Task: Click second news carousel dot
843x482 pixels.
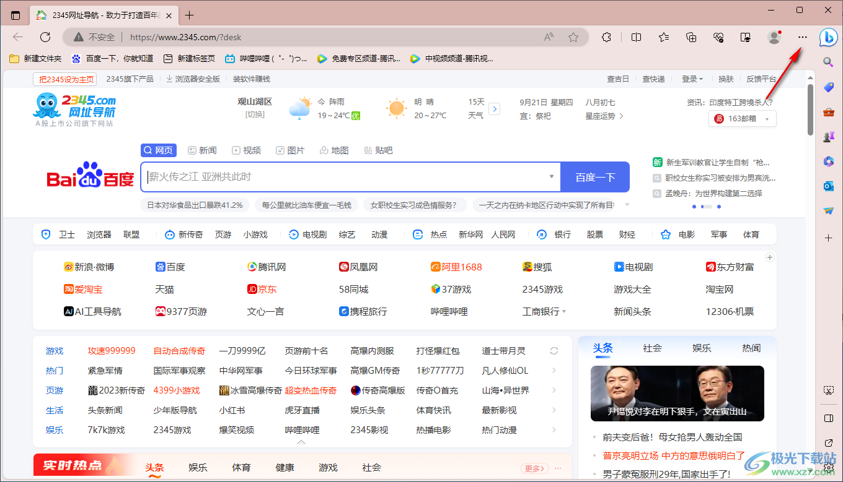Action: tap(706, 207)
